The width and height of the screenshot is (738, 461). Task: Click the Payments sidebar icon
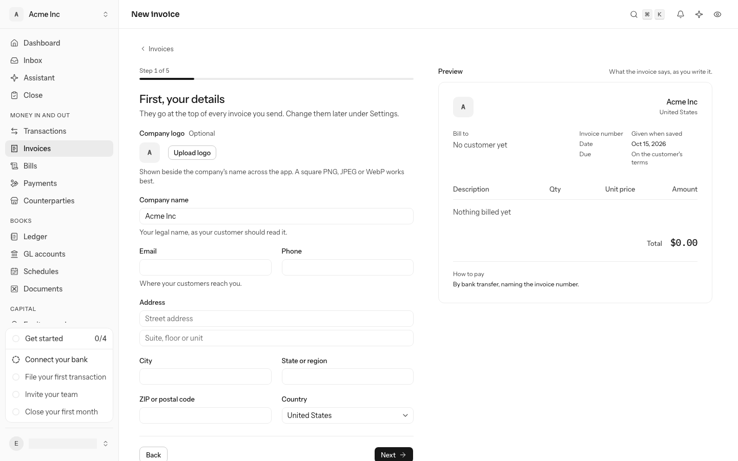click(x=14, y=183)
